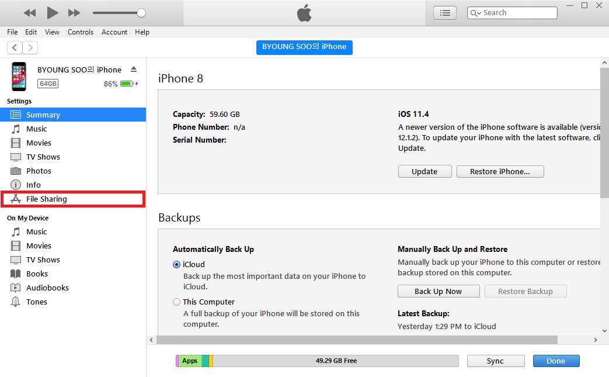This screenshot has height=377, width=609.
Task: Open Photos label in sidebar
Action: 39,171
